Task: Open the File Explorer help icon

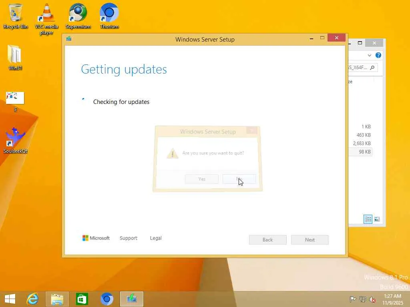Action: pos(378,55)
